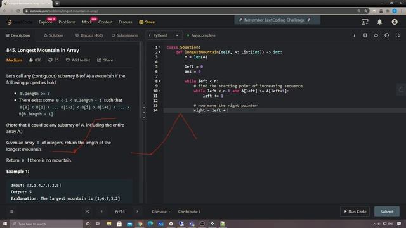
Task: Go to next problem arrow
Action: tap(137, 212)
